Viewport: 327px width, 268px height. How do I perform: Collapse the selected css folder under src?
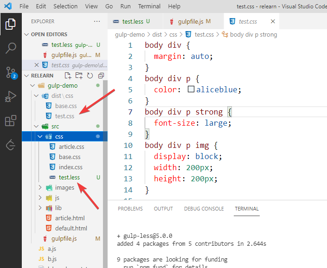tap(40, 136)
